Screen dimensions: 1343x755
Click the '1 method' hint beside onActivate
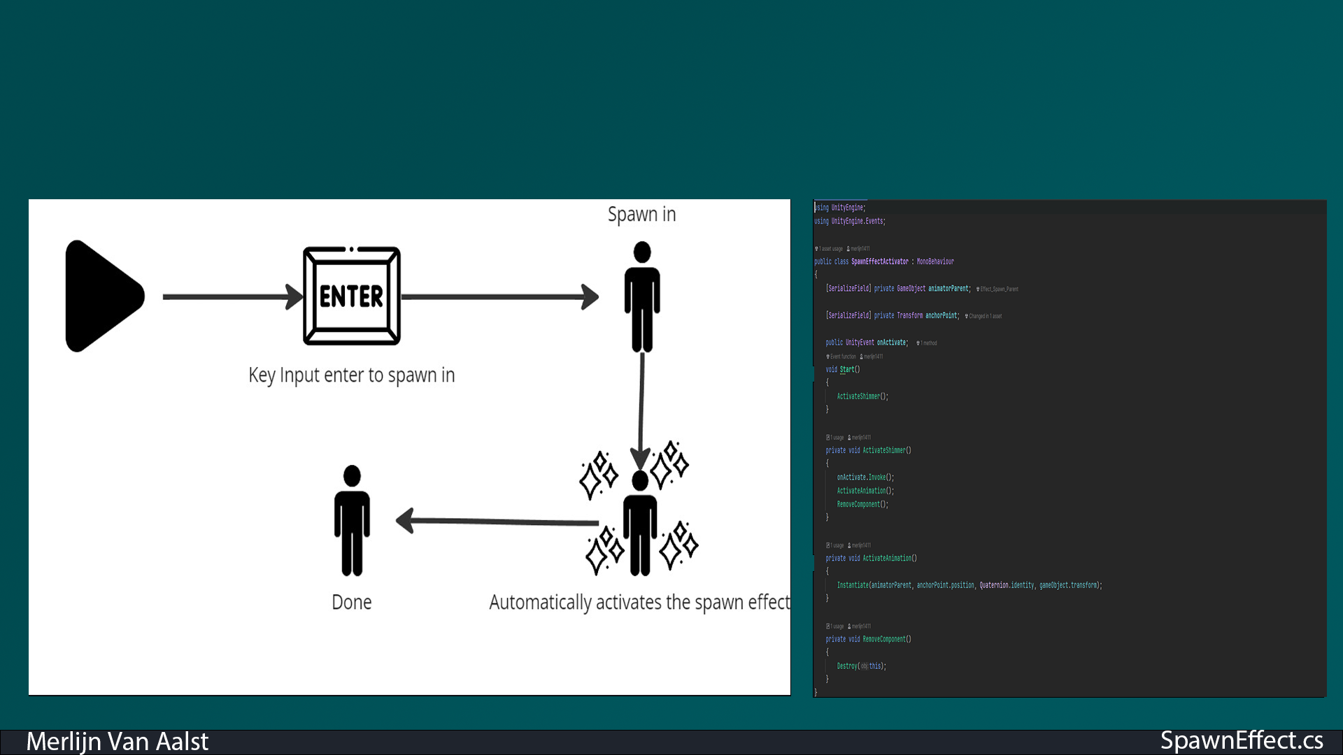click(x=928, y=343)
